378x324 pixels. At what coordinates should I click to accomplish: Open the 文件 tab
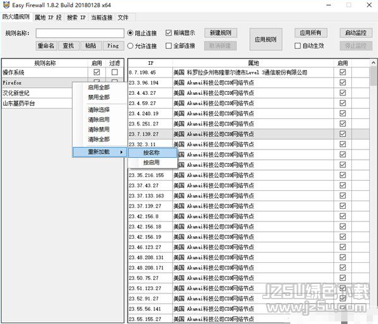coord(123,18)
